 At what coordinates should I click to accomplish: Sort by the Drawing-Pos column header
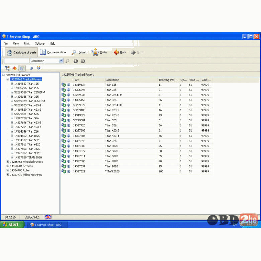(x=168, y=80)
